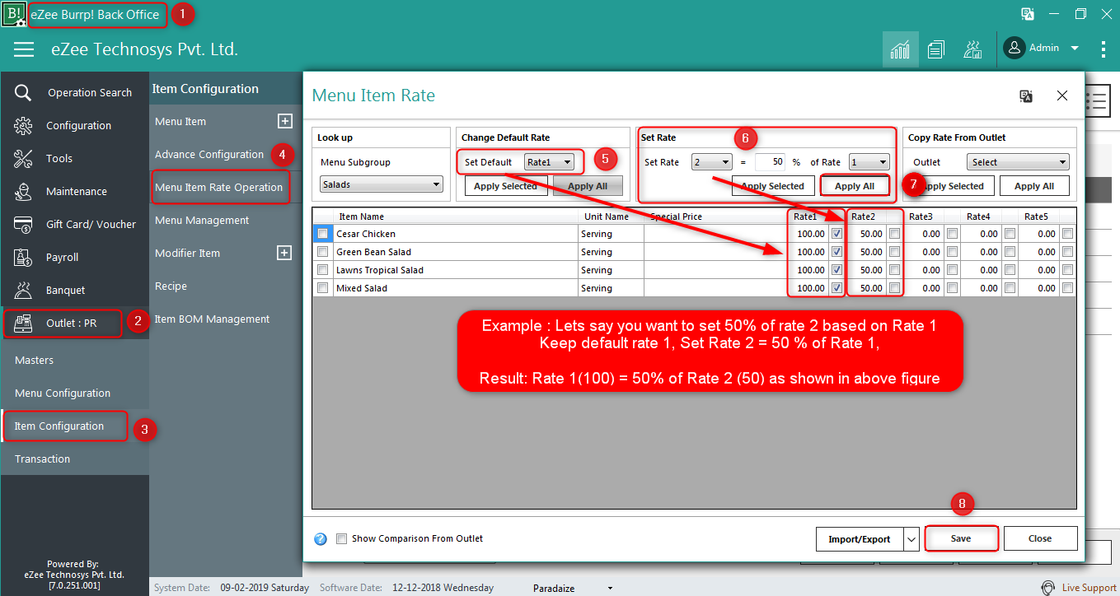1120x596 pixels.
Task: Select the Green Bean Salad row checkbox
Action: click(x=322, y=252)
